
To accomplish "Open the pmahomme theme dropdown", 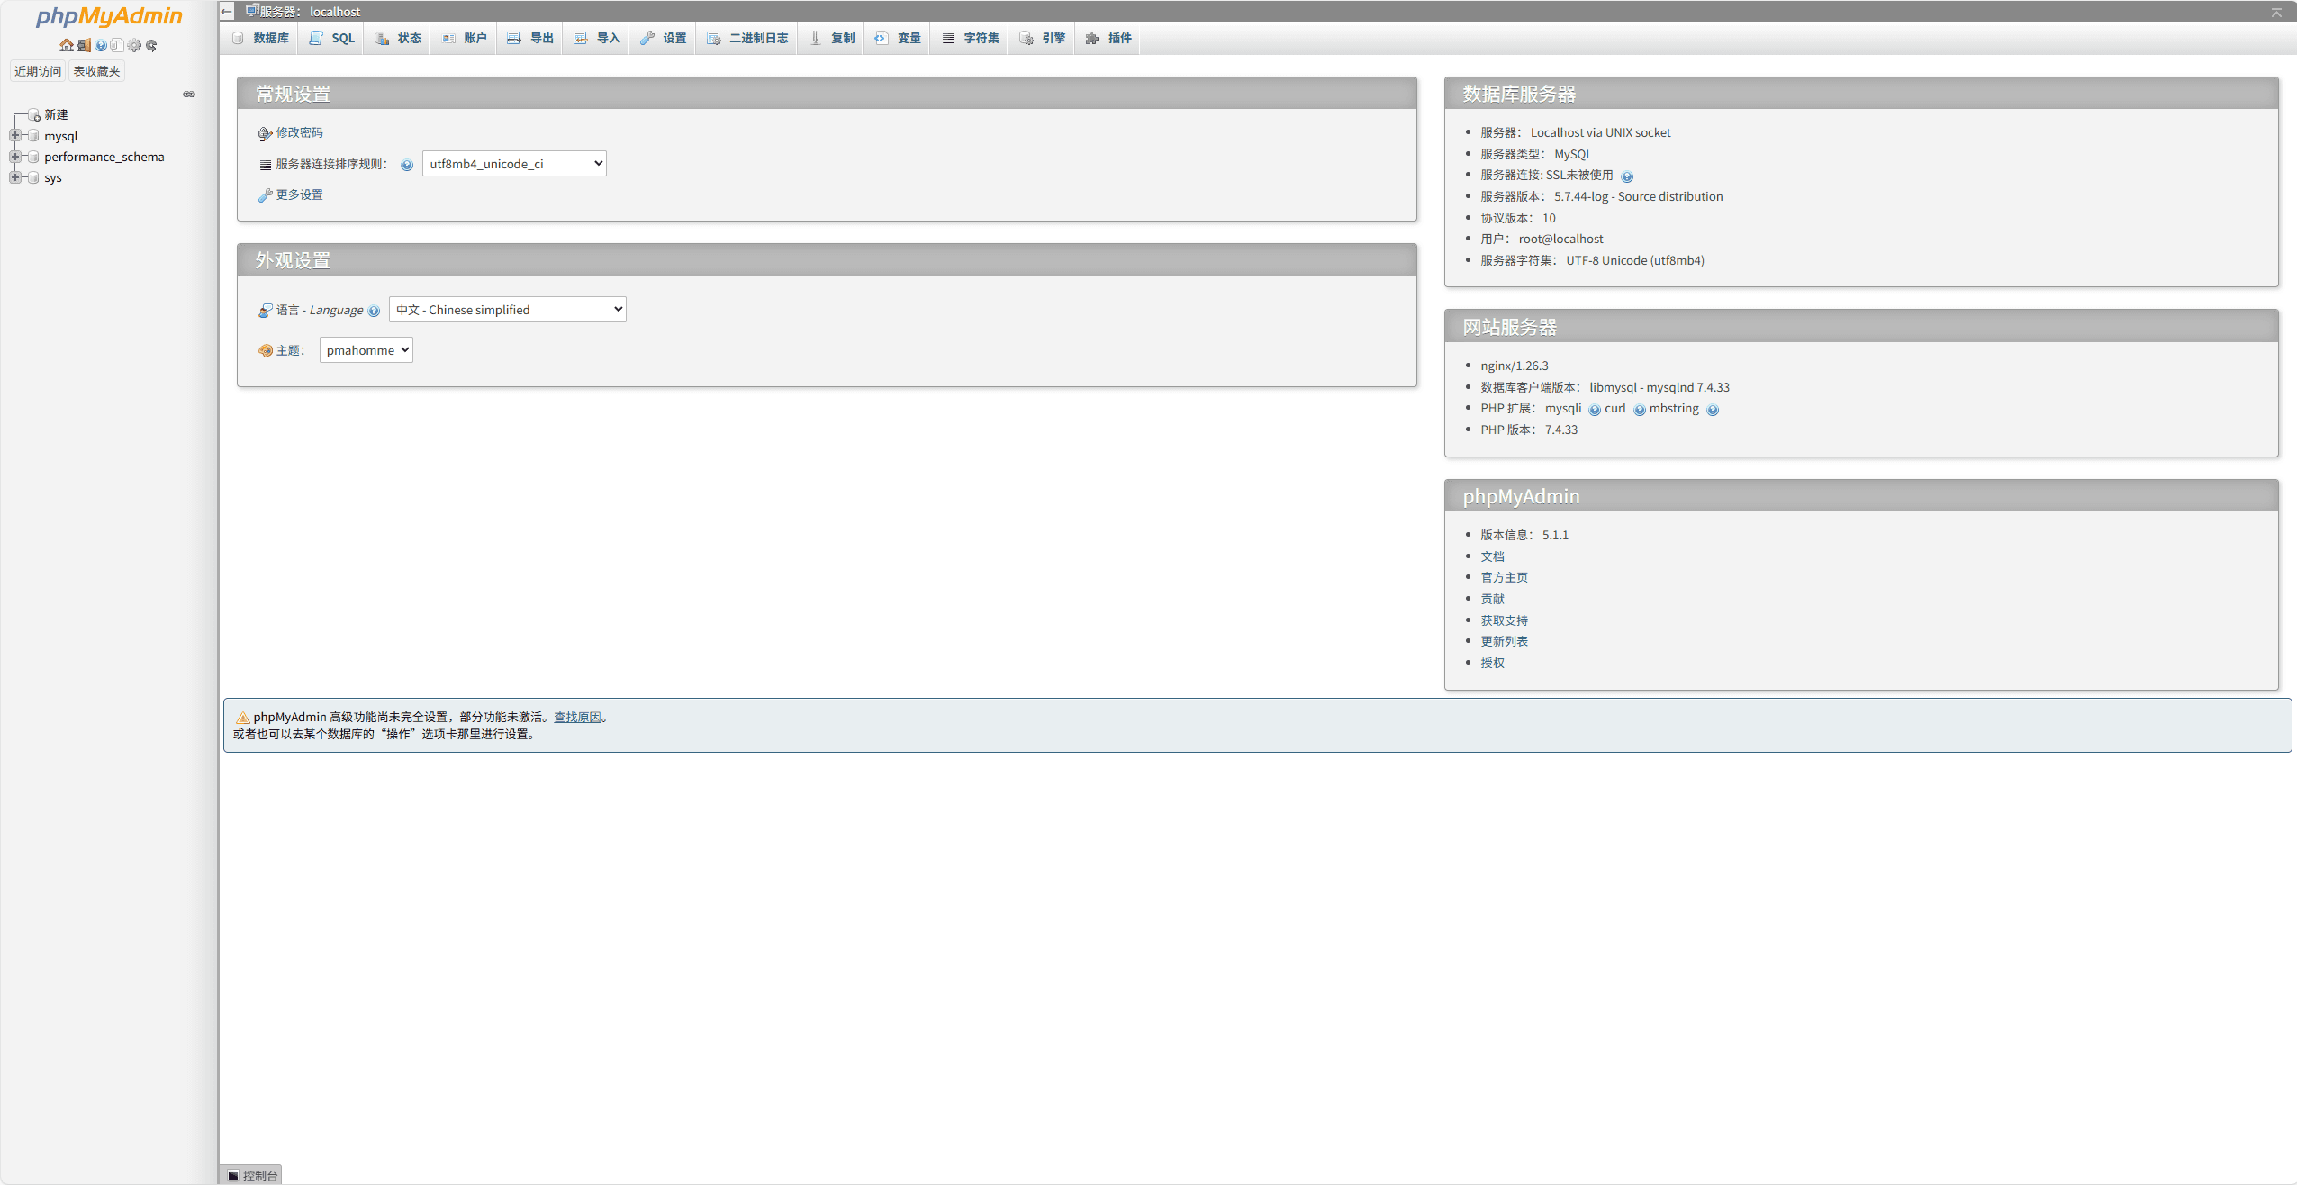I will [366, 350].
